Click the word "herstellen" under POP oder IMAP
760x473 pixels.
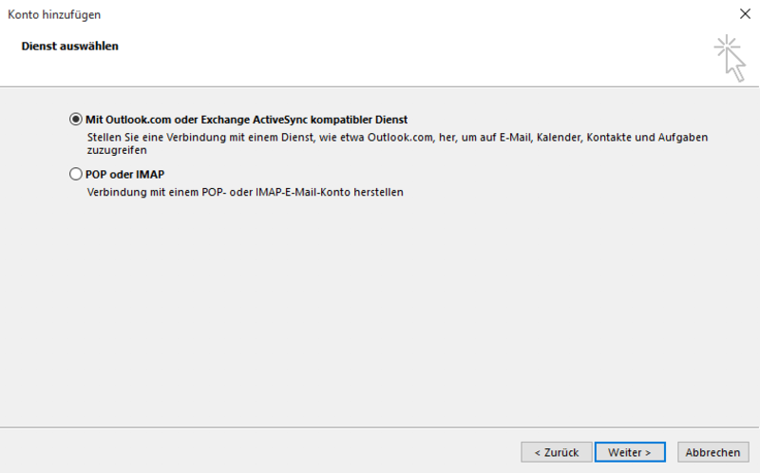click(378, 193)
